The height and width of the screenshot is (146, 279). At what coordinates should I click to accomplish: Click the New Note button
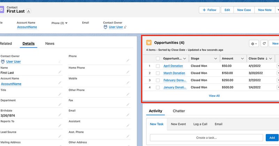click(265, 10)
